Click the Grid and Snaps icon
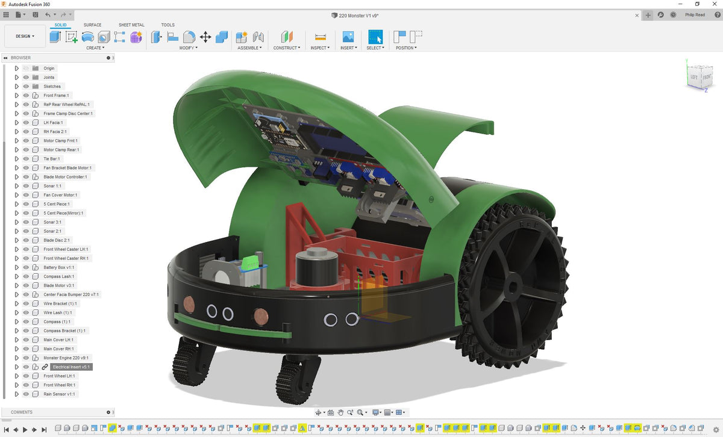The width and height of the screenshot is (723, 437). coord(388,412)
